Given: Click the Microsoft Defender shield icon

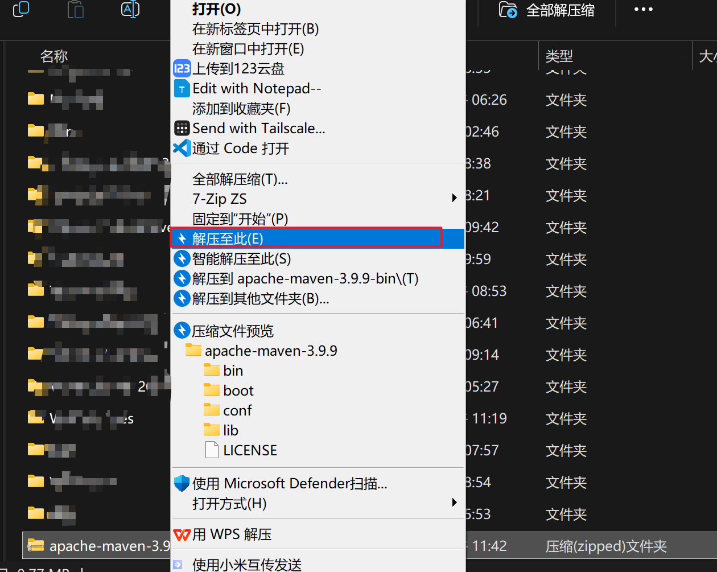Looking at the screenshot, I should point(182,484).
